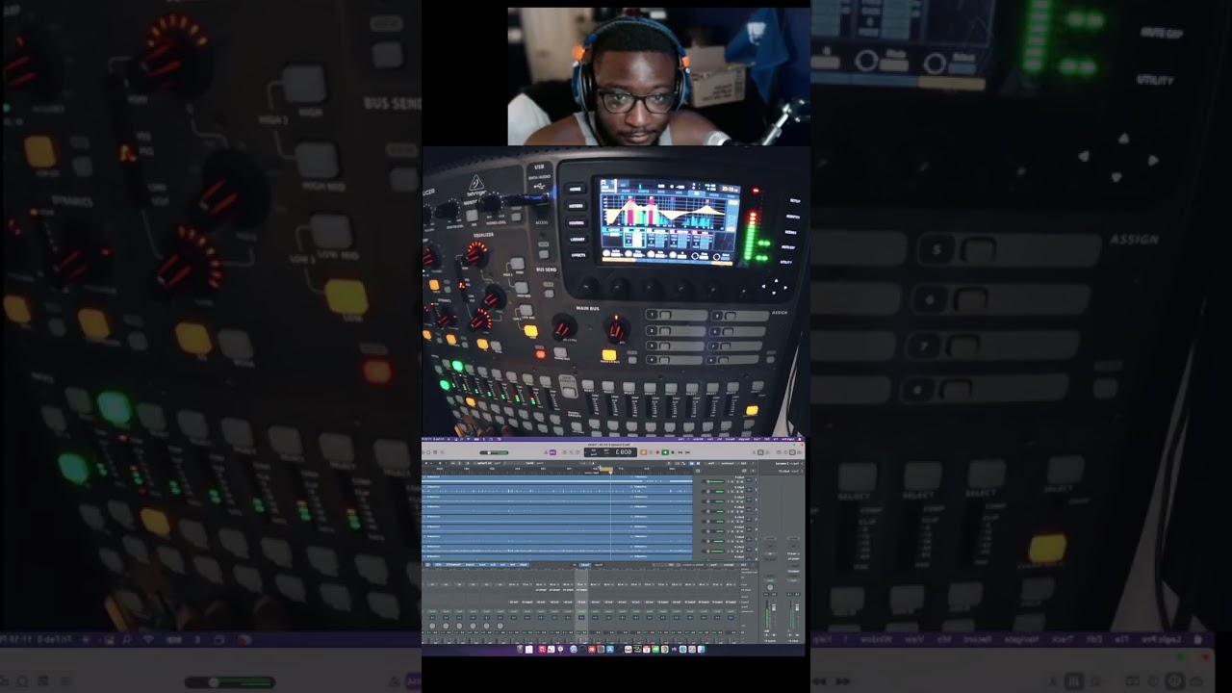Screen dimensions: 1232x693
Task: Click the LIBRARY button on the mixer
Action: pyautogui.click(x=577, y=240)
